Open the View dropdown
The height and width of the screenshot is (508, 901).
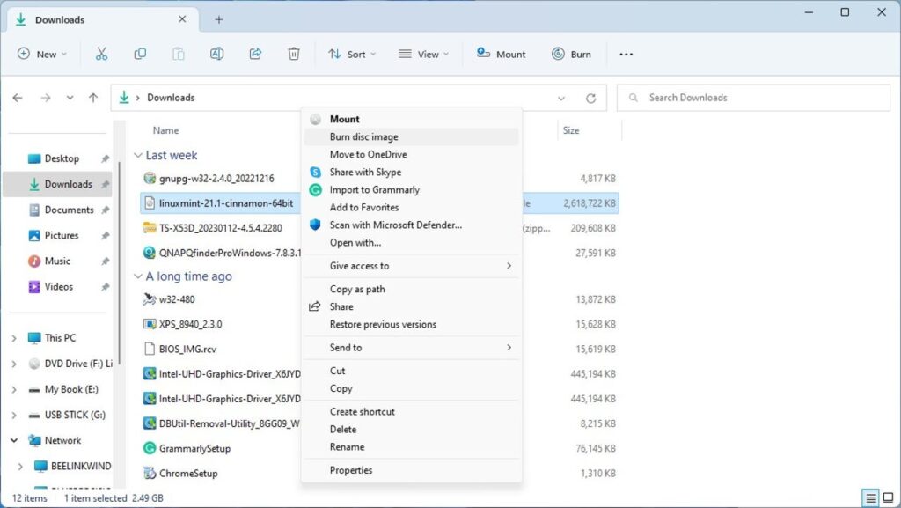point(423,54)
